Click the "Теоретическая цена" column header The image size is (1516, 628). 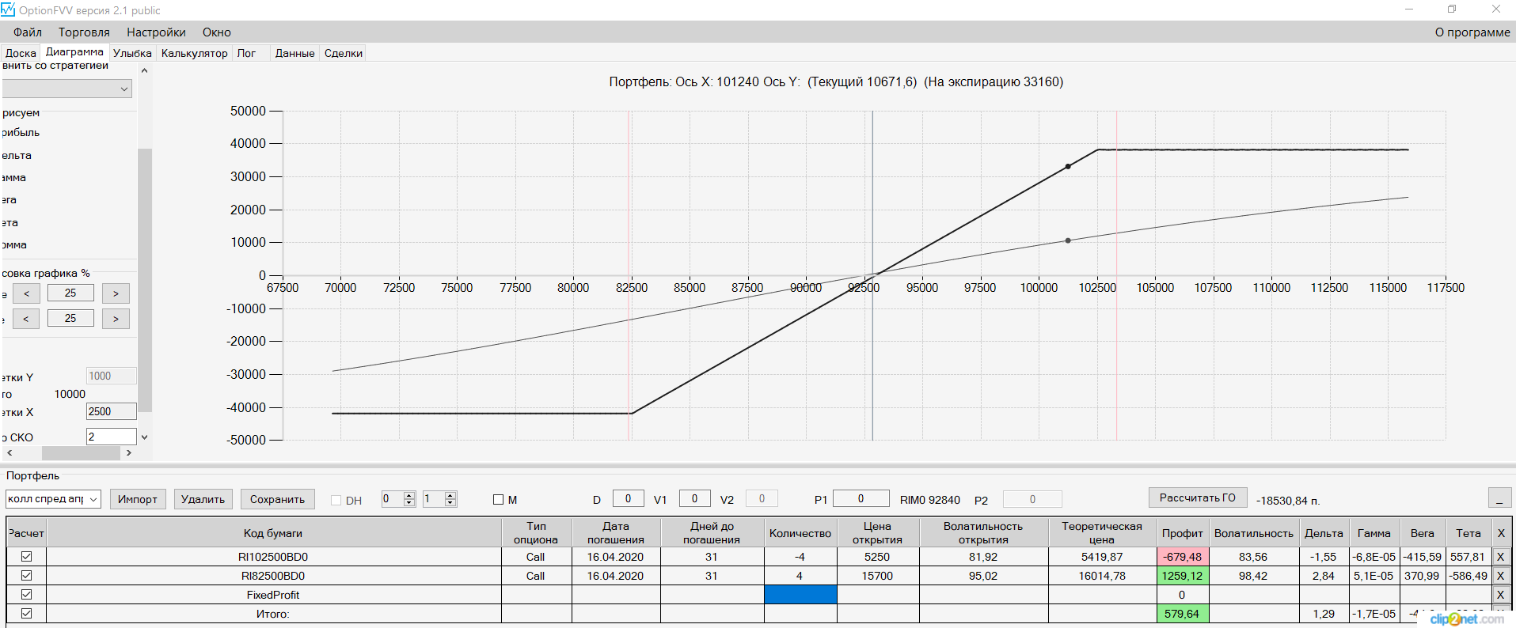(1102, 533)
